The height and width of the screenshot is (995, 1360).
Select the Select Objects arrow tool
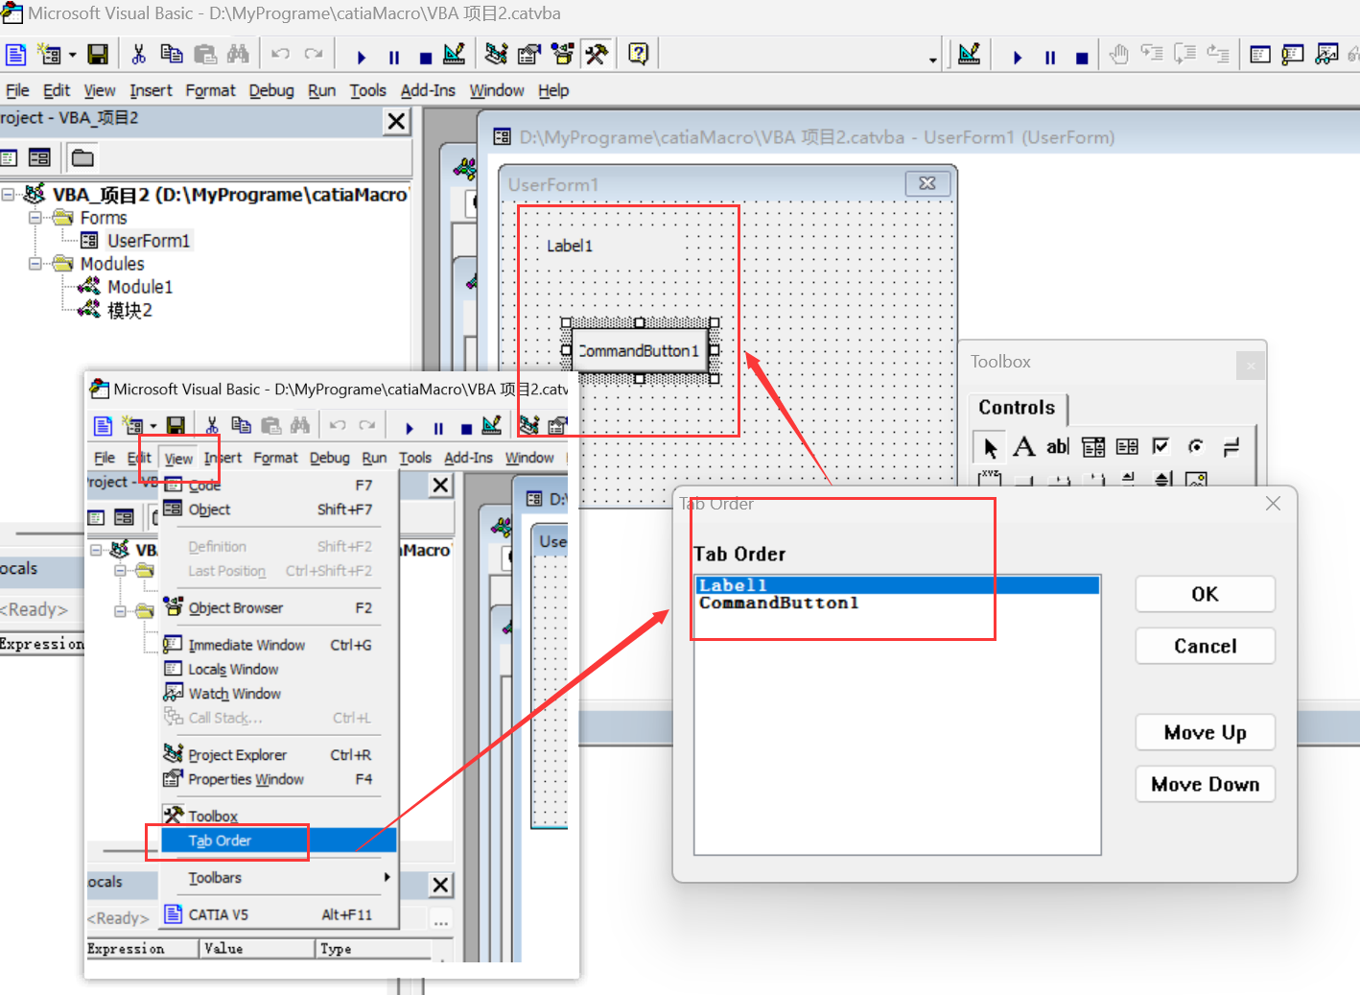(990, 447)
